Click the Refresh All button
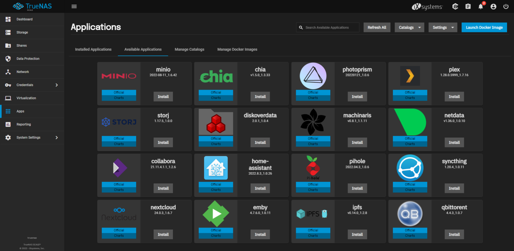 377,27
